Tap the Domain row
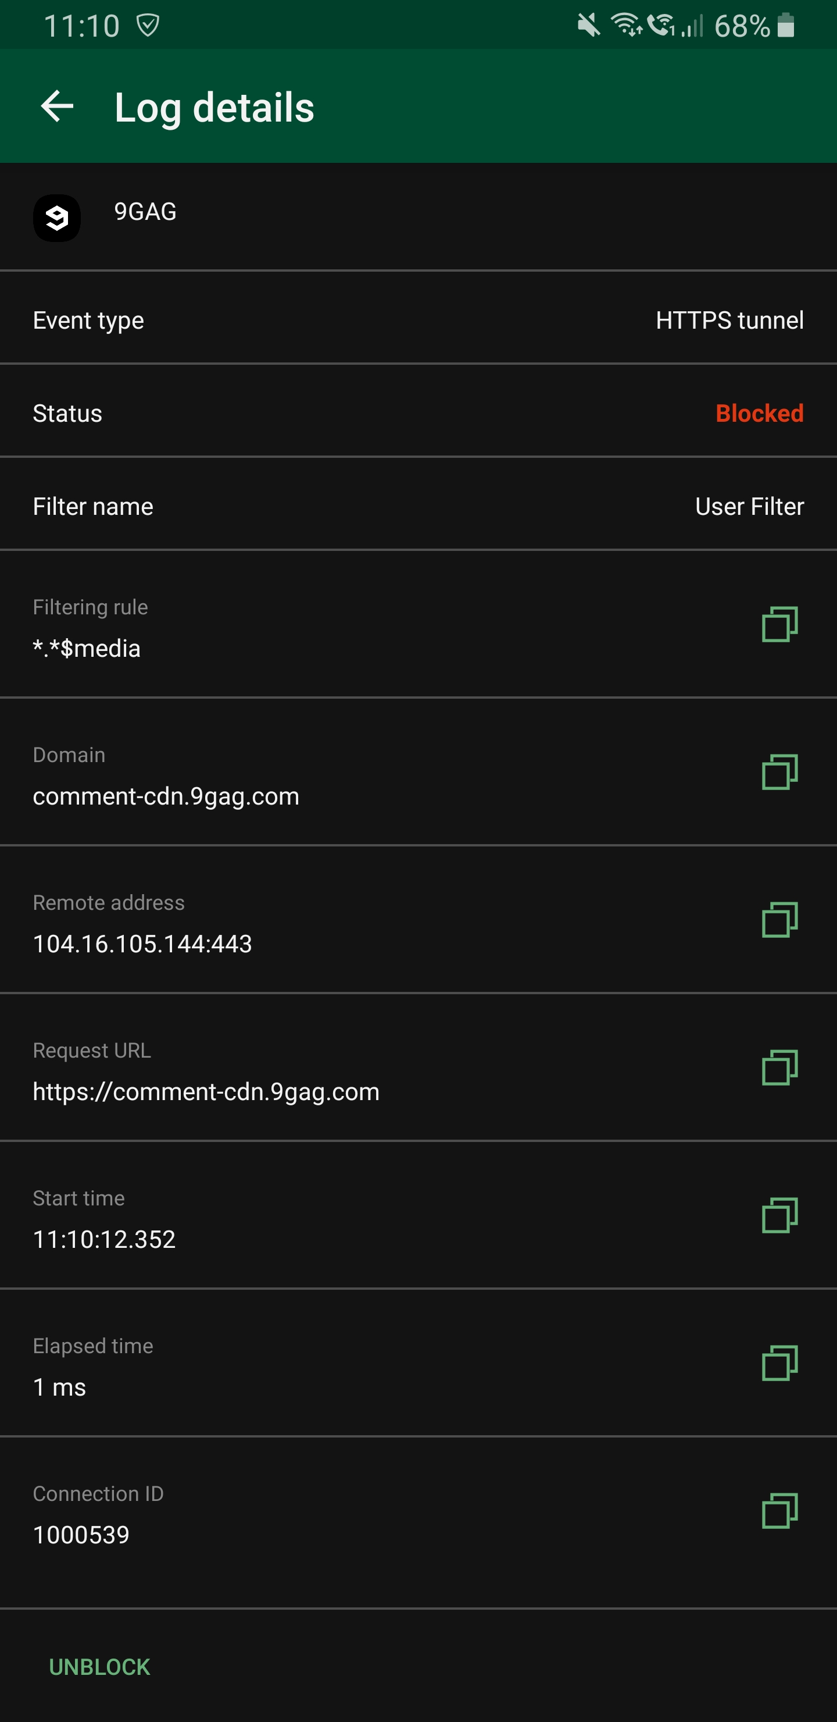The height and width of the screenshot is (1722, 837). tap(267, 775)
